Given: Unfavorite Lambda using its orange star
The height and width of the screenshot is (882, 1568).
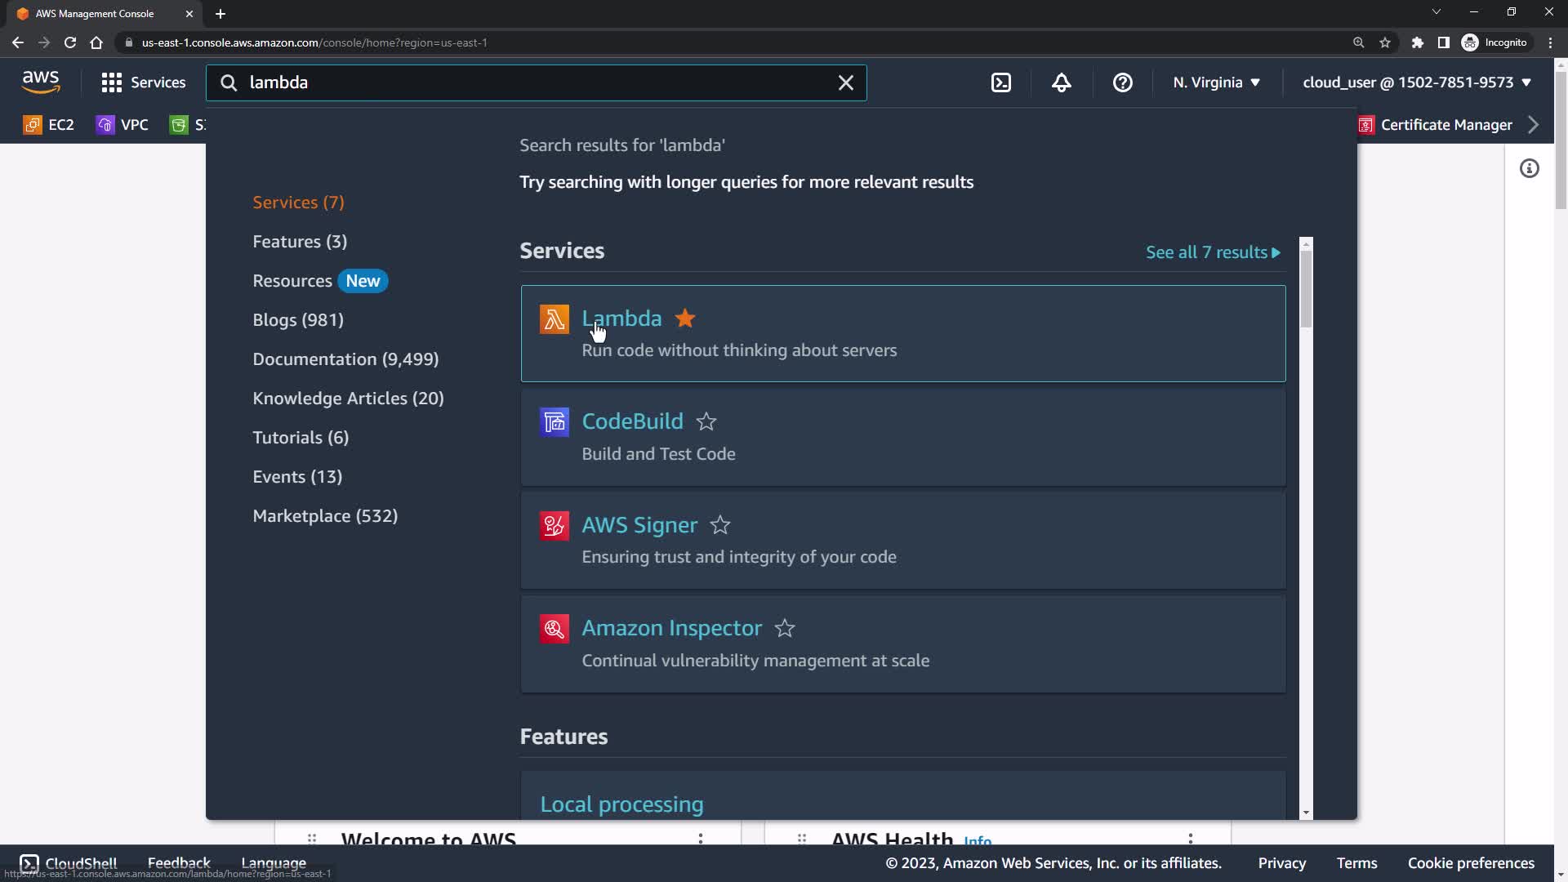Looking at the screenshot, I should pos(685,318).
